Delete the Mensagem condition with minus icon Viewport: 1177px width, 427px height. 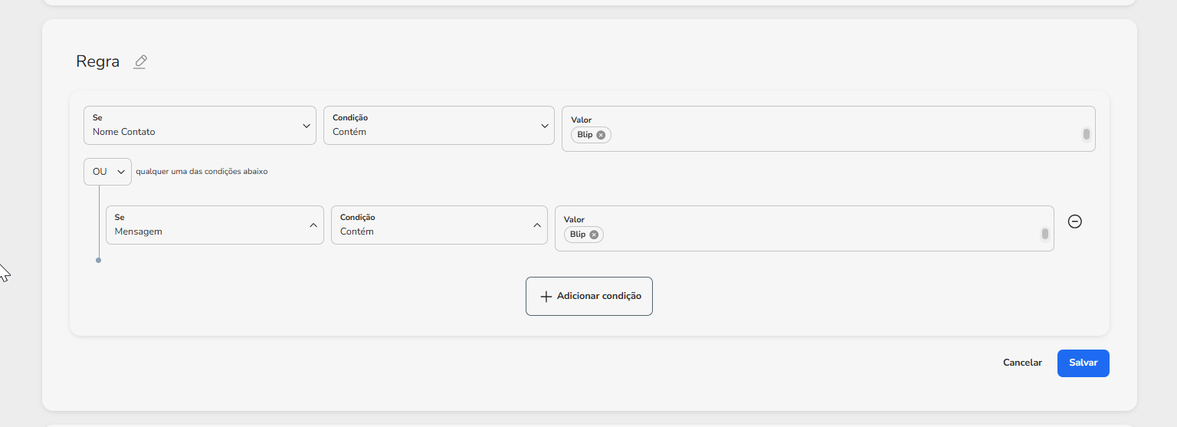point(1075,221)
